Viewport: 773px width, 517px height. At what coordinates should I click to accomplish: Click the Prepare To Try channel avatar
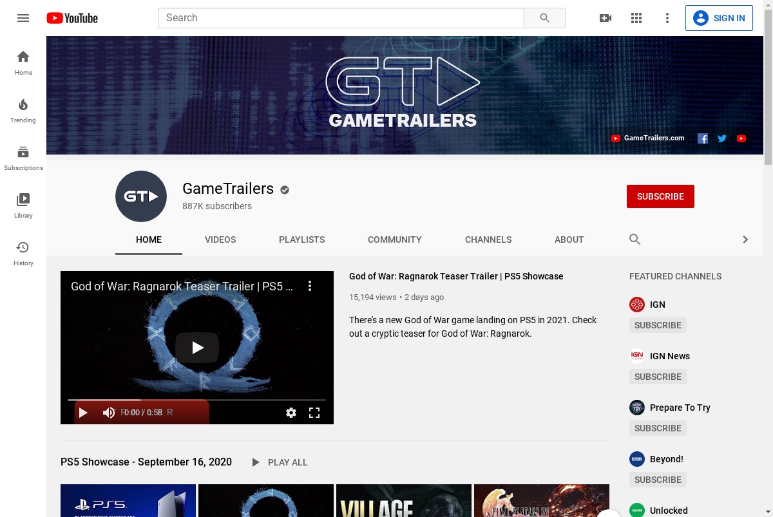(x=637, y=408)
